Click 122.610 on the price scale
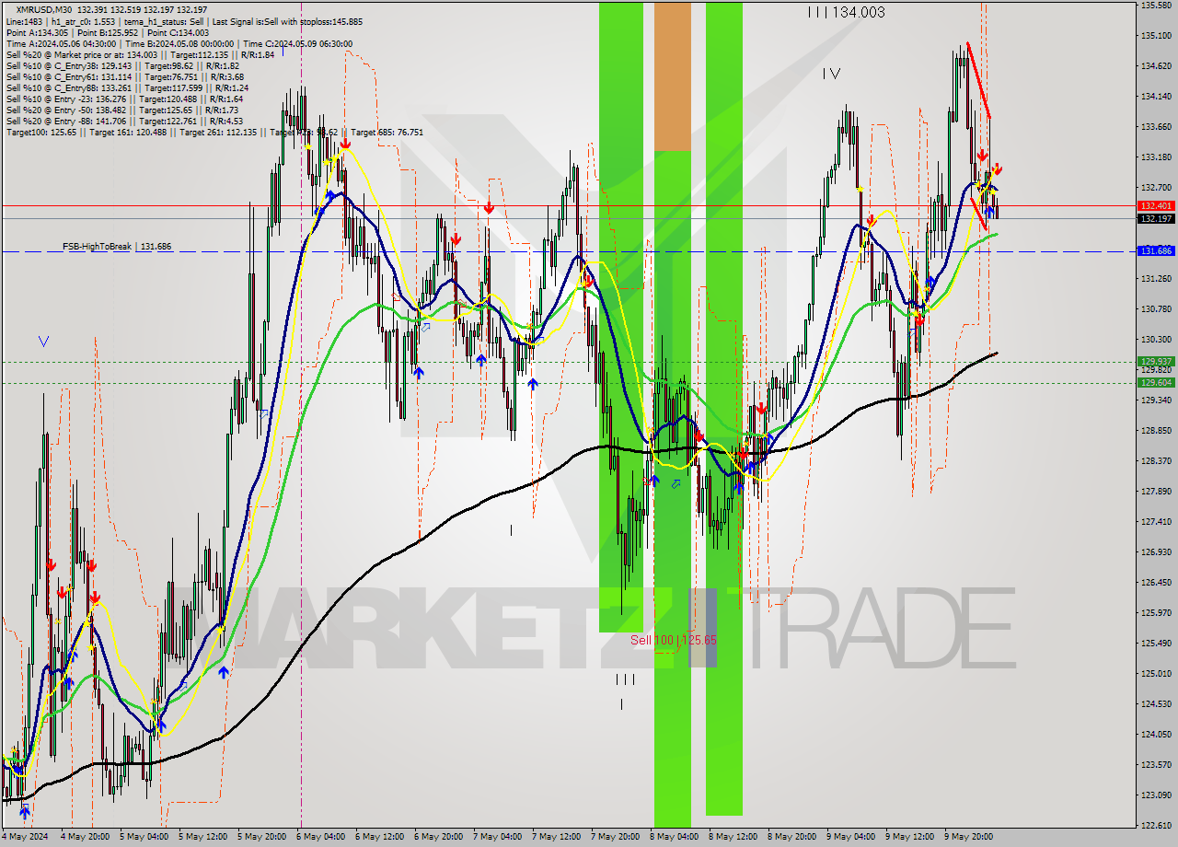 (1156, 826)
